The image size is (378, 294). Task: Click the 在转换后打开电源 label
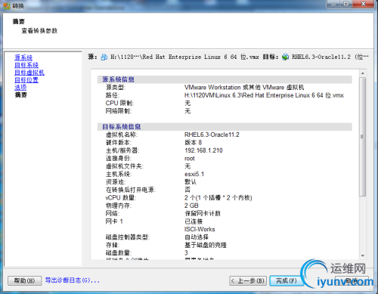(x=131, y=190)
